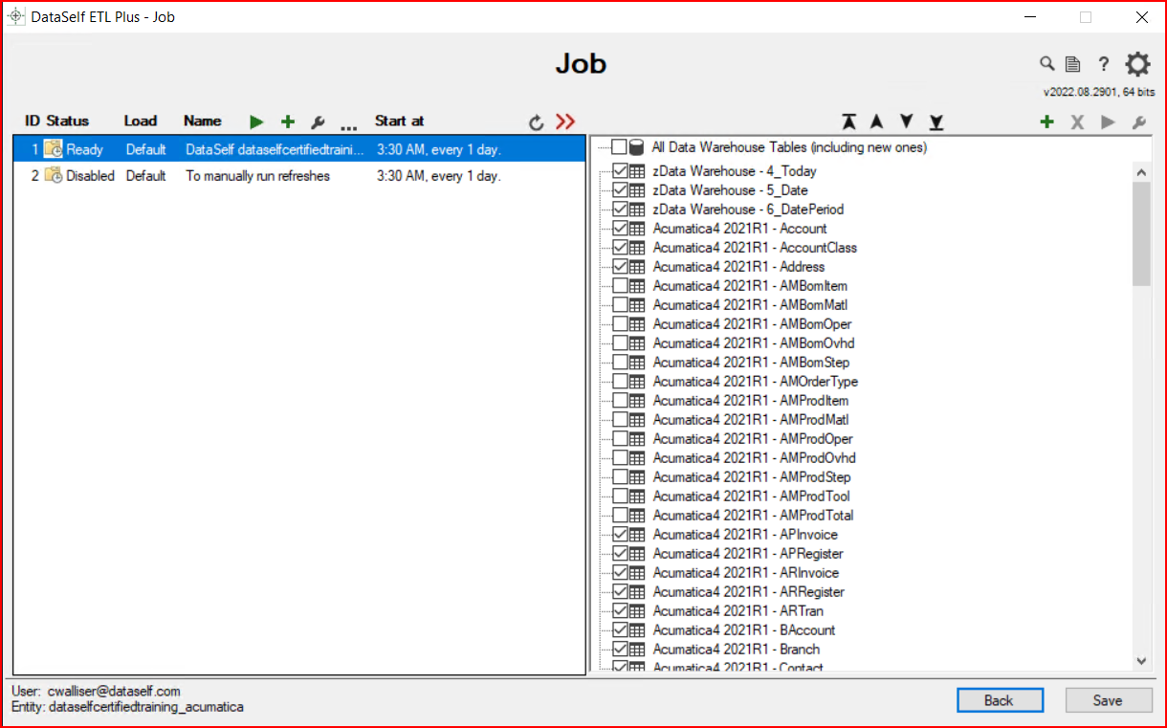This screenshot has width=1167, height=728.
Task: Enable the Acumatica4 2021R1 - AMBomItem checkbox
Action: click(620, 286)
